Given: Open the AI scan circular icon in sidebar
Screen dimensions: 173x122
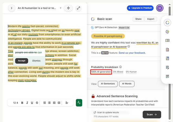Looking at the screenshot, I should (167, 23).
